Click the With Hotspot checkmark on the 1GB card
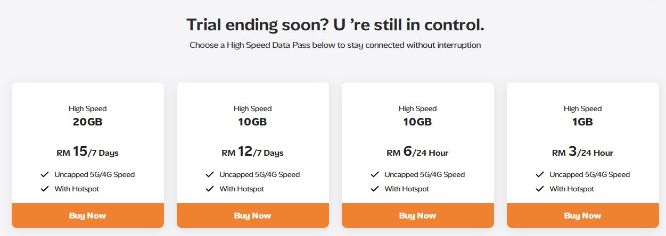 540,189
